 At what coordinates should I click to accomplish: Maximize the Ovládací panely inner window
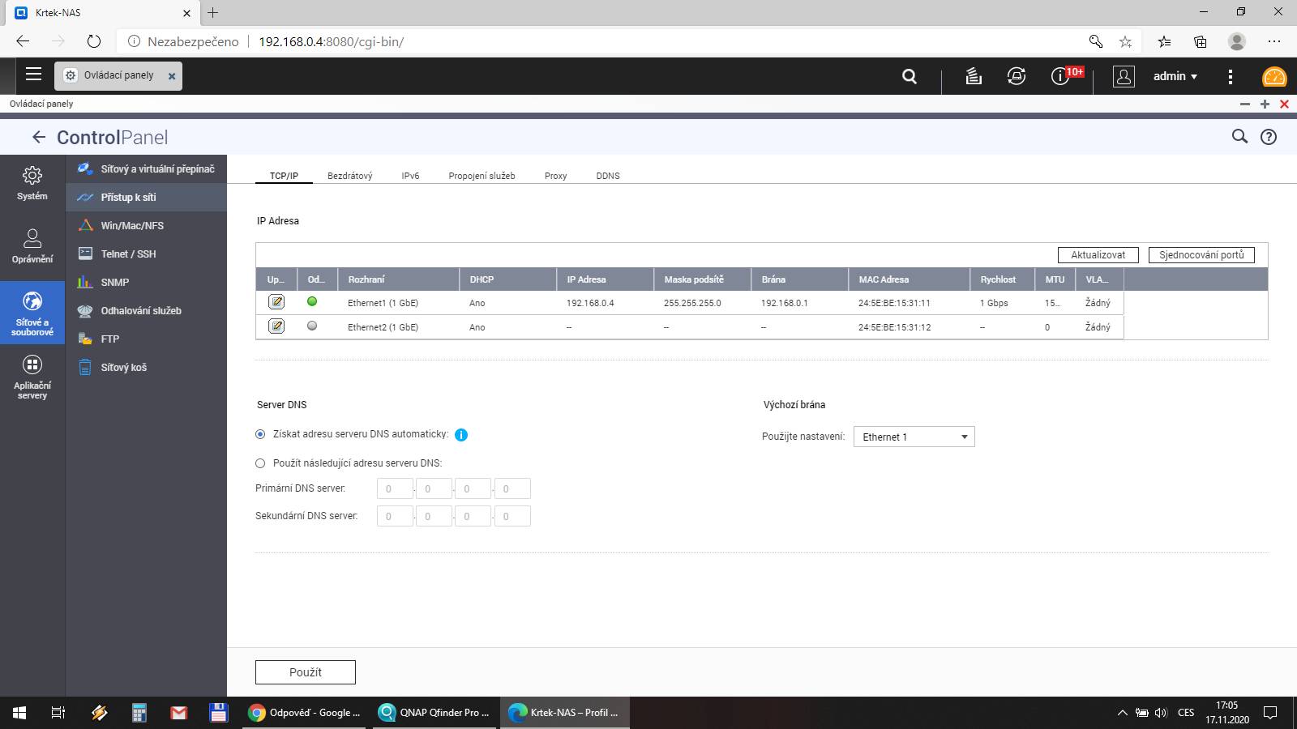[1265, 104]
